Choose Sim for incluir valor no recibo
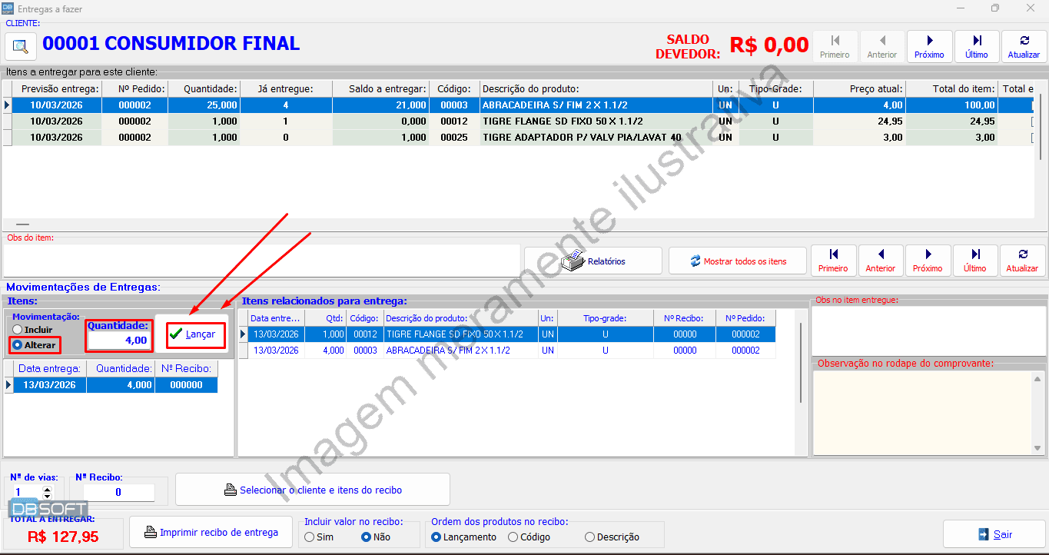The width and height of the screenshot is (1049, 555). coord(310,537)
